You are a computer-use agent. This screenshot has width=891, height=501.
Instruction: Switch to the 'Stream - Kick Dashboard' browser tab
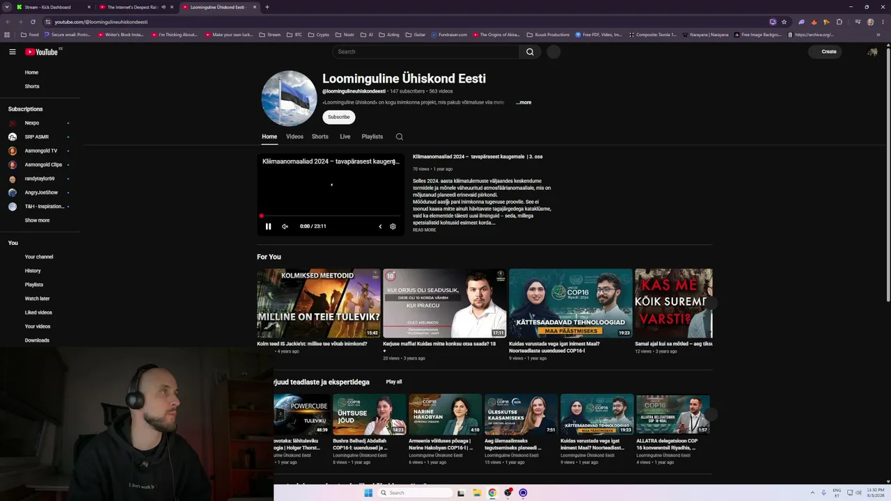click(x=54, y=7)
